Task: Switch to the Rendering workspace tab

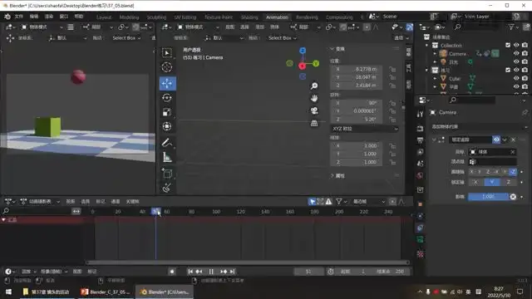Action: pyautogui.click(x=307, y=17)
